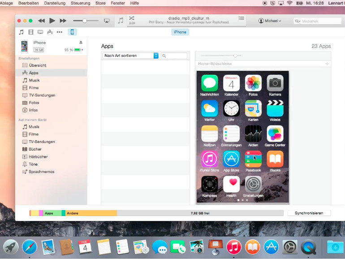Expand the Michael account menu
The width and height of the screenshot is (345, 259).
point(270,21)
